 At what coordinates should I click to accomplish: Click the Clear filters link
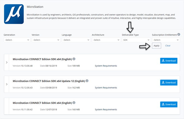coord(168,46)
